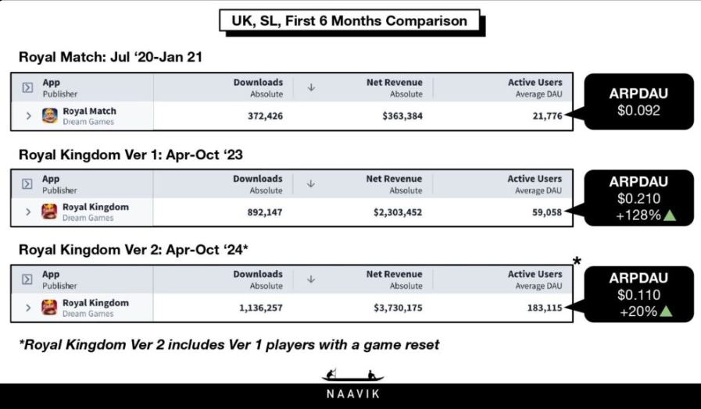The image size is (701, 409).
Task: Click expand-all icon in Royal Kingdom Ver 1 header
Action: (27, 184)
